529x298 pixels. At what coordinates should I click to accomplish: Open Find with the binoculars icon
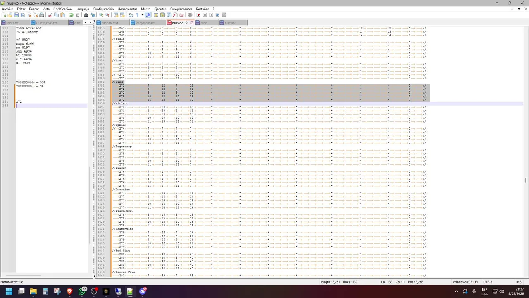coord(86,15)
